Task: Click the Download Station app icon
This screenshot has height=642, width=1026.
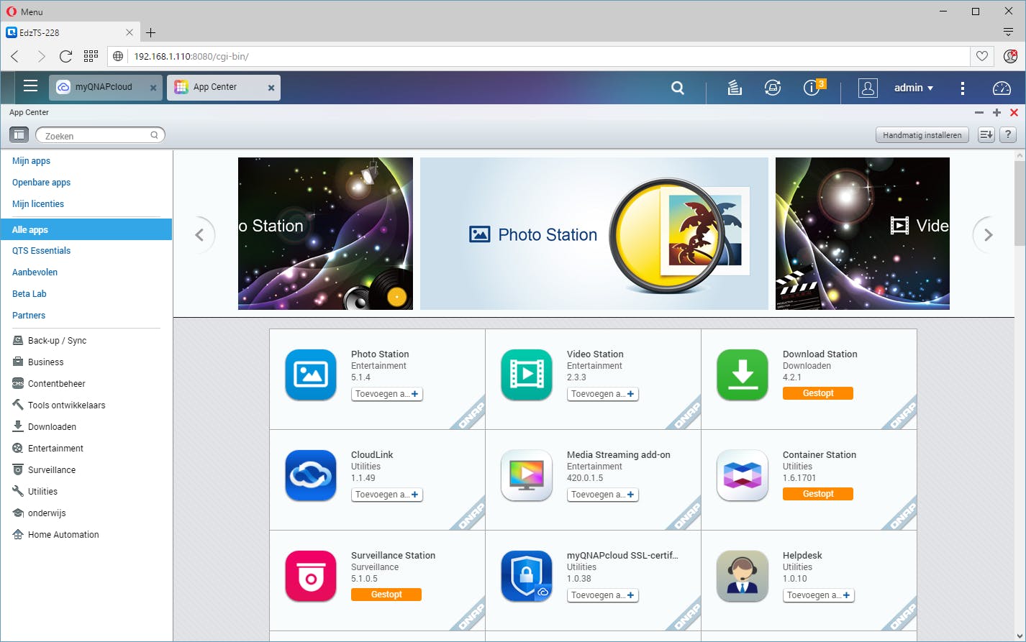Action: pyautogui.click(x=743, y=375)
